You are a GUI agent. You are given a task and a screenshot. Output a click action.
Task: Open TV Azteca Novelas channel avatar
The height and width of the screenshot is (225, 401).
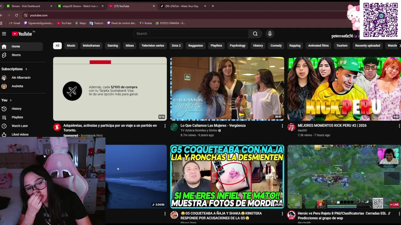[174, 127]
